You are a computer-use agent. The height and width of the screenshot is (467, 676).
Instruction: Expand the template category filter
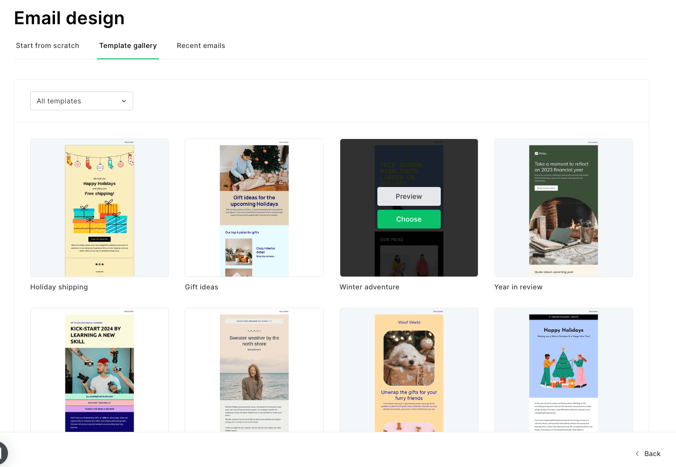coord(81,101)
